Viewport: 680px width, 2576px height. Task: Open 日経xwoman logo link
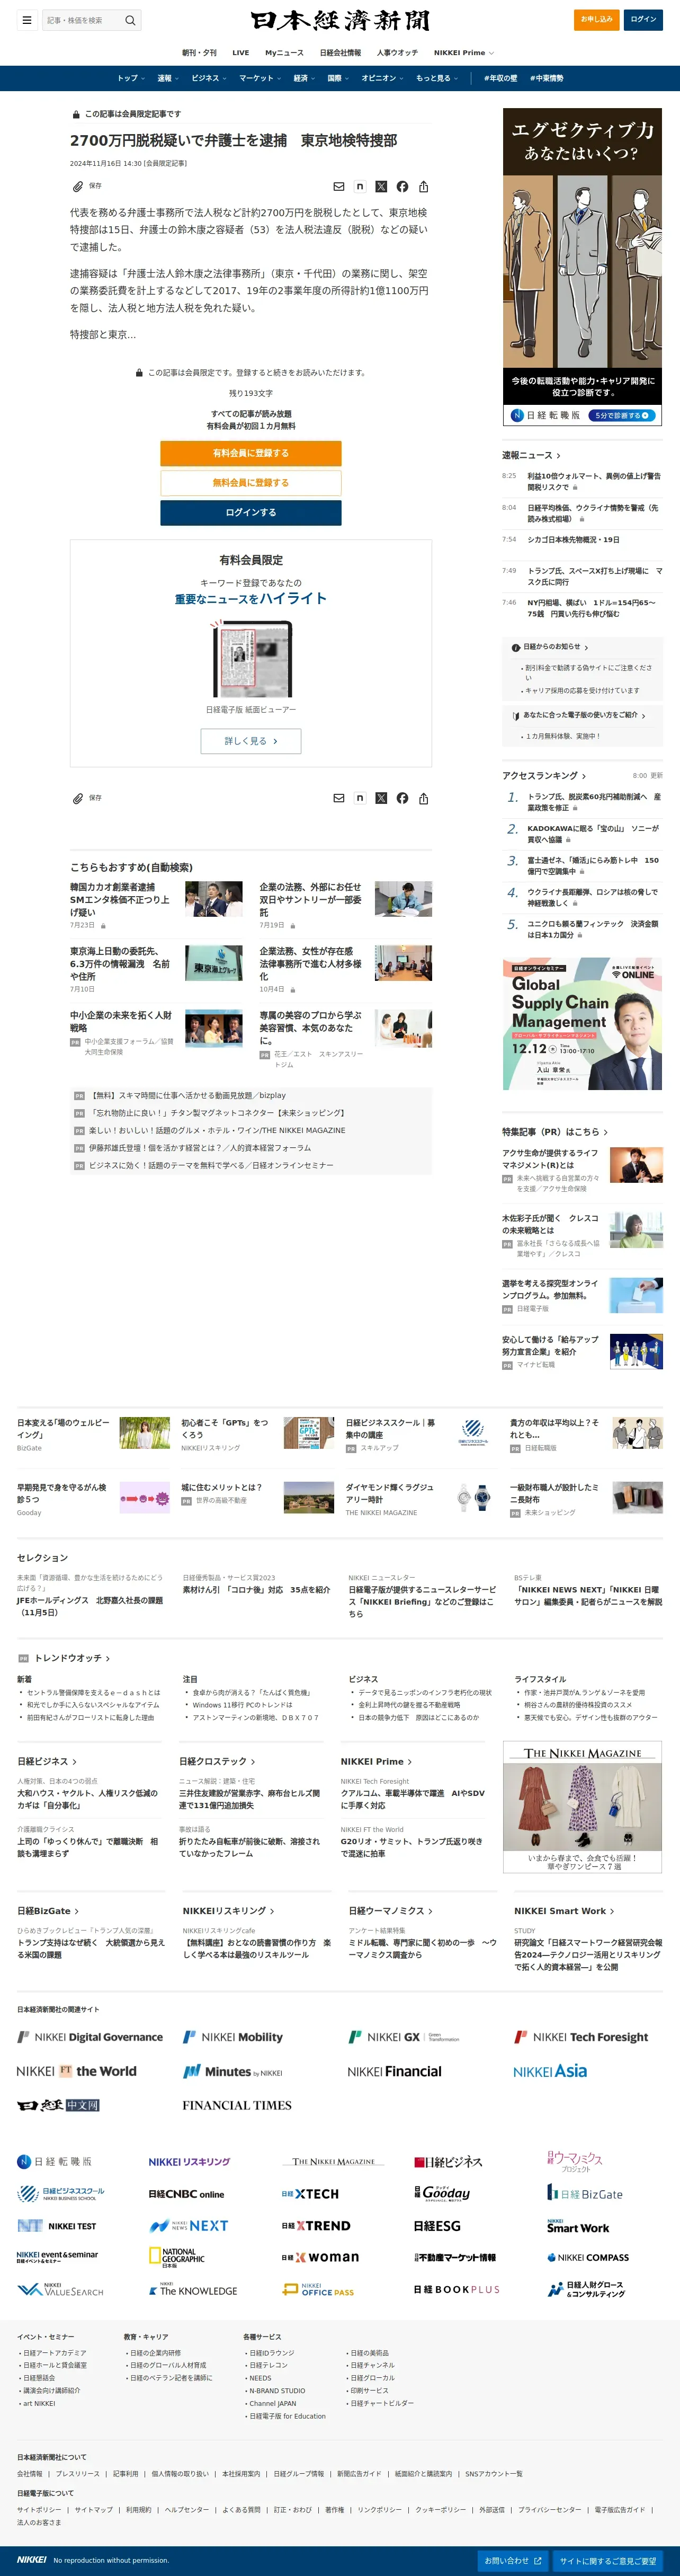(320, 2257)
